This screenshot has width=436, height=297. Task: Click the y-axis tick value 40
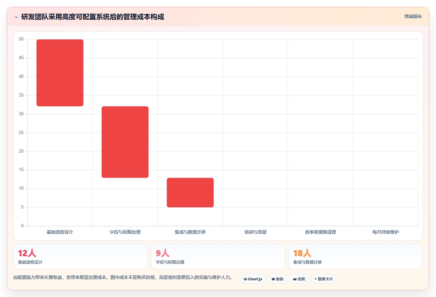click(x=21, y=77)
